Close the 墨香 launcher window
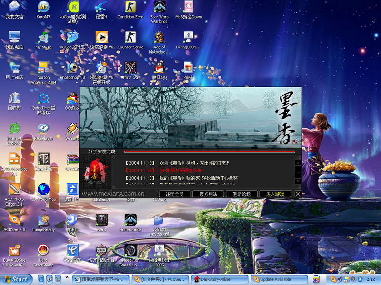This screenshot has width=381, height=285. click(x=298, y=194)
